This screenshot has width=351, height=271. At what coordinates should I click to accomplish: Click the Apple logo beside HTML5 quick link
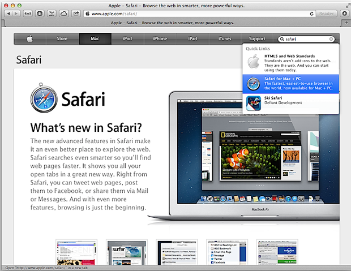[254, 61]
